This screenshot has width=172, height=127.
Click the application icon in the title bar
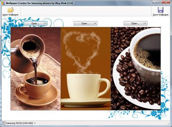click(3, 3)
